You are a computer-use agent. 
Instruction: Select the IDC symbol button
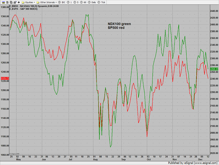(62, 2)
